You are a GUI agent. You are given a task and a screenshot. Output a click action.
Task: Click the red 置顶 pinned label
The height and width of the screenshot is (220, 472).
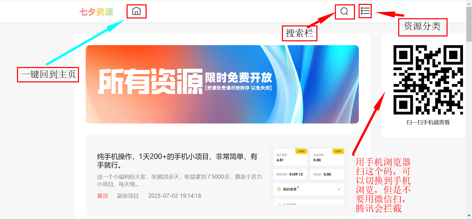tap(102, 196)
